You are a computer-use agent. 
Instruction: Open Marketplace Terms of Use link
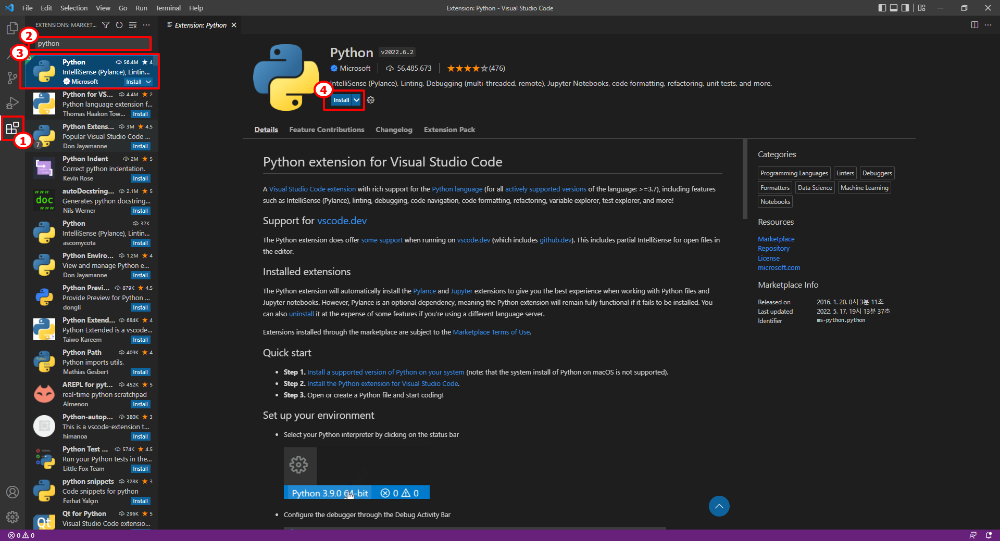tap(491, 332)
